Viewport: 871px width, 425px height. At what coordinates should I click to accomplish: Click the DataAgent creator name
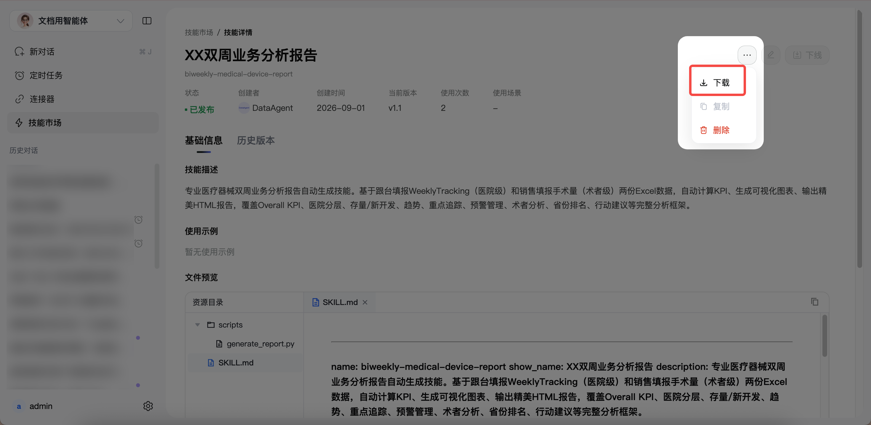point(273,108)
